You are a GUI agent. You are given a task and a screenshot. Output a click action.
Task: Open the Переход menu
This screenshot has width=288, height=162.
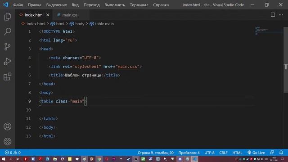point(92,5)
